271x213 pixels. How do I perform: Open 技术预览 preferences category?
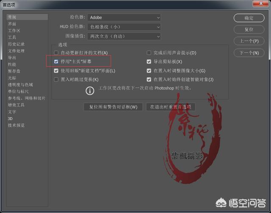coord(16,125)
